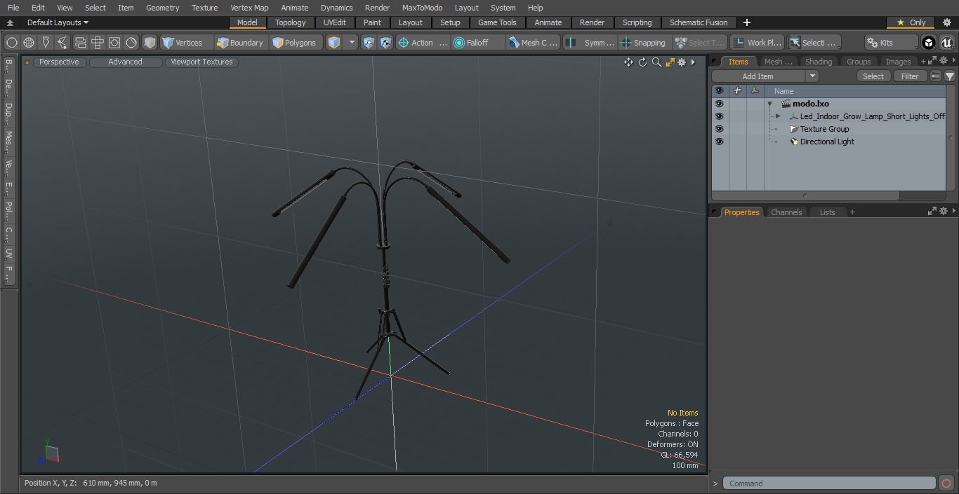Viewport: 959px width, 494px height.
Task: Open the Default Layouts dropdown
Action: tap(58, 22)
